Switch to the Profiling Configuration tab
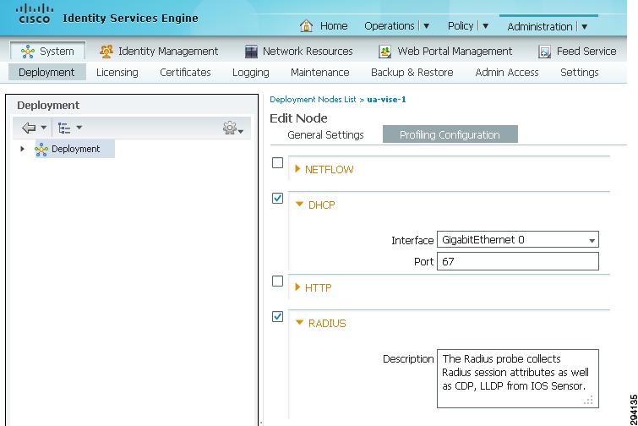This screenshot has height=426, width=638. [450, 134]
